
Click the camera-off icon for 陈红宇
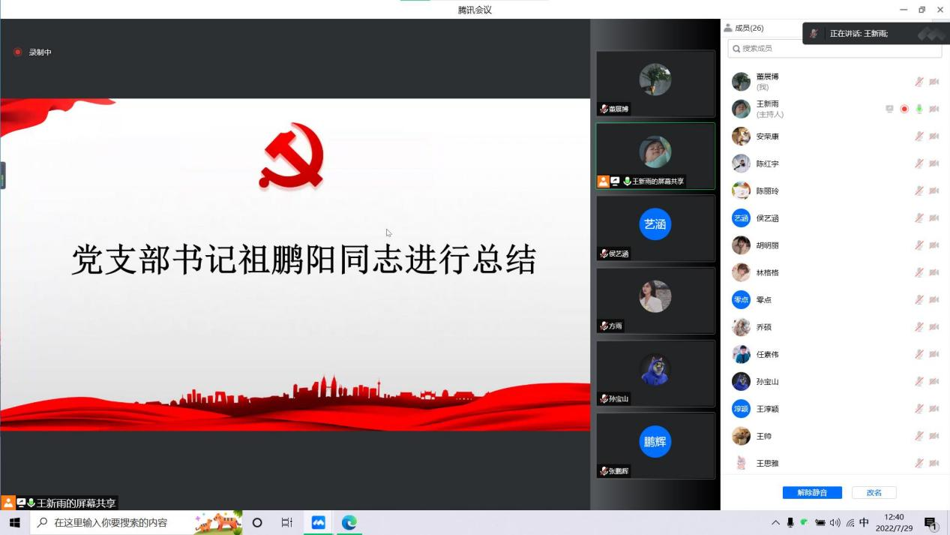(x=934, y=164)
